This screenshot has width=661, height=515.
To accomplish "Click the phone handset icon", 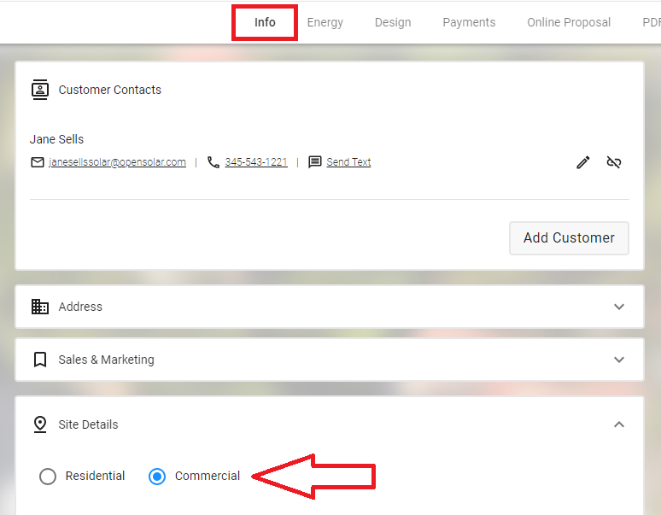I will pyautogui.click(x=214, y=161).
